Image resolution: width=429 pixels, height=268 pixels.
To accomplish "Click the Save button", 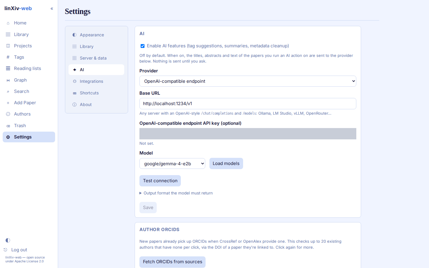I will (x=148, y=208).
